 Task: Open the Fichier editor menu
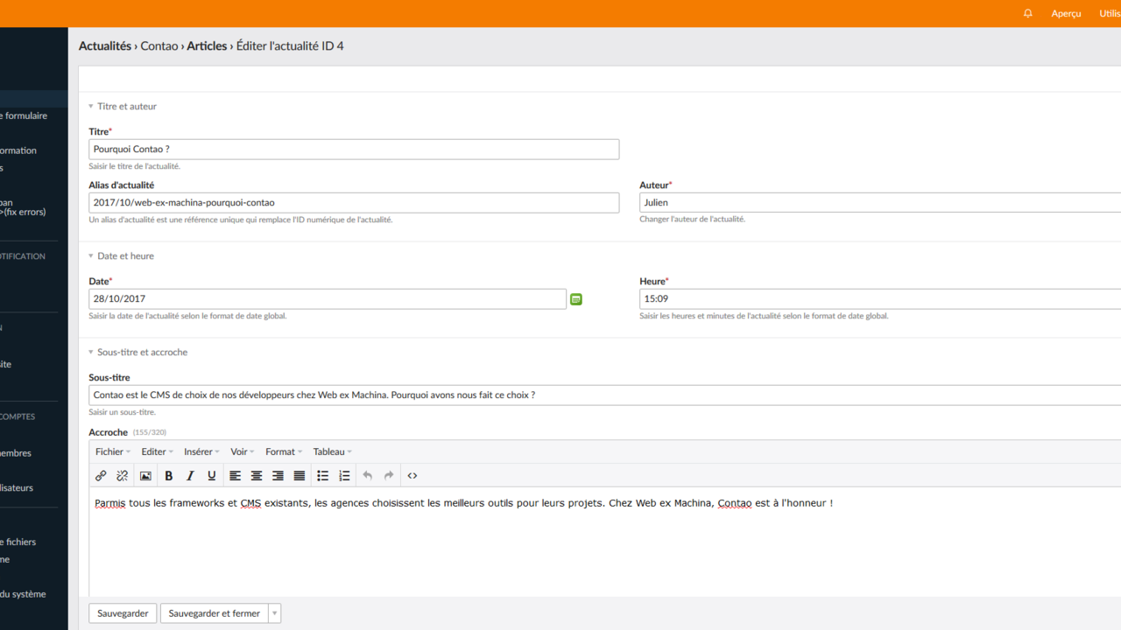(x=113, y=452)
